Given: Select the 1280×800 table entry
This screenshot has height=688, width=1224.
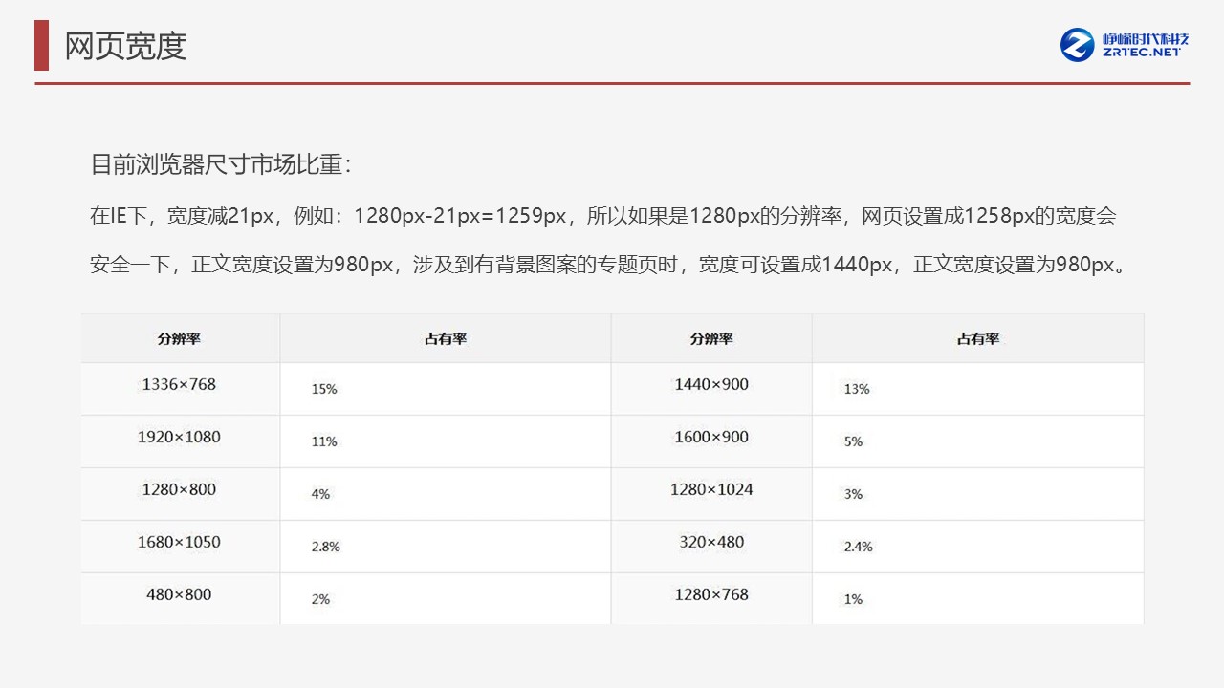Looking at the screenshot, I should pos(179,490).
